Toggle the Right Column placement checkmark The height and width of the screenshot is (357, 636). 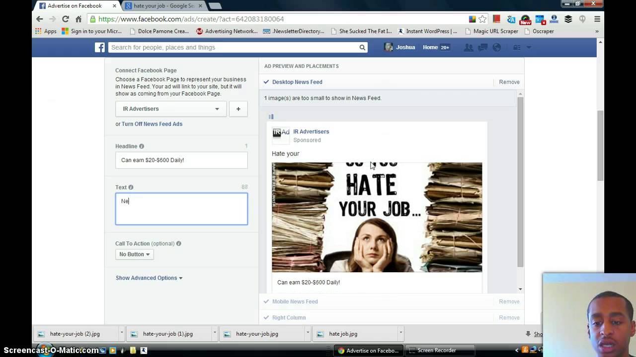[x=266, y=317]
